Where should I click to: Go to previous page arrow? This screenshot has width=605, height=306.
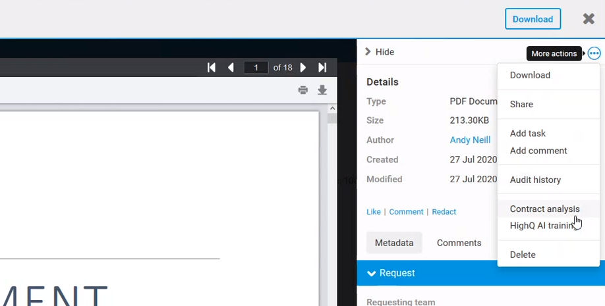231,68
